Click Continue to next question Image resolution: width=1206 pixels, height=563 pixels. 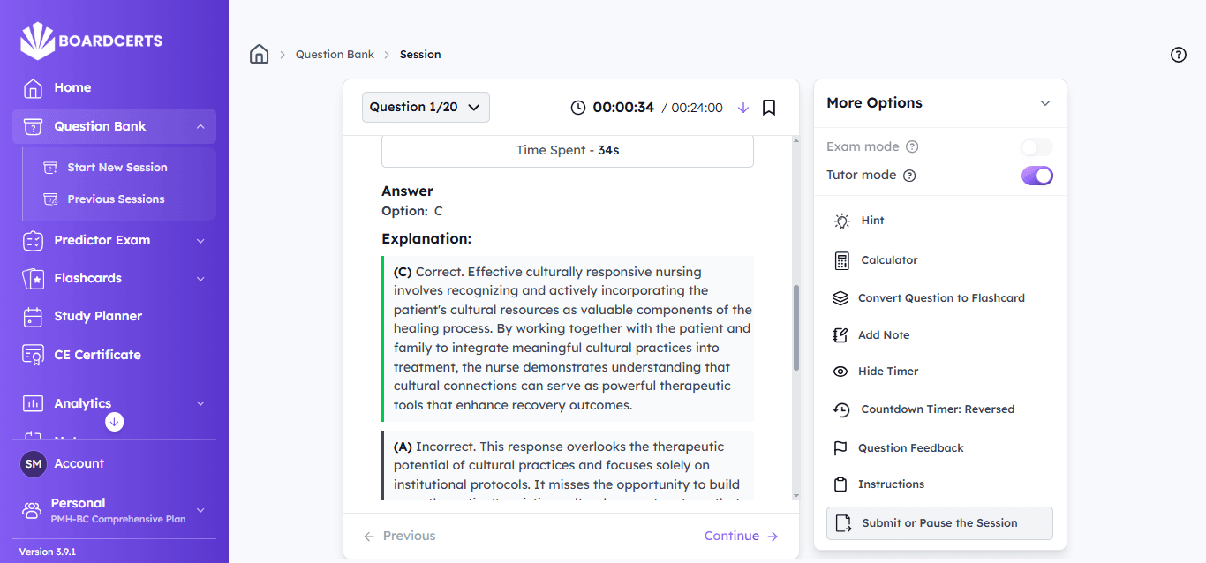(741, 536)
